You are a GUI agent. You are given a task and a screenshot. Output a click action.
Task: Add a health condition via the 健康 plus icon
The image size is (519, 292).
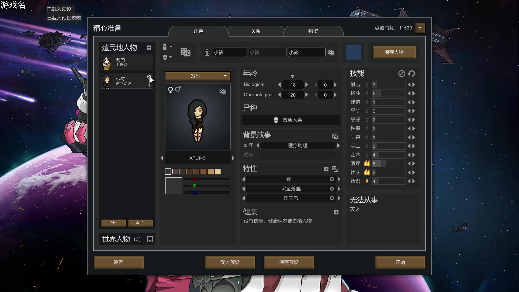coord(336,212)
